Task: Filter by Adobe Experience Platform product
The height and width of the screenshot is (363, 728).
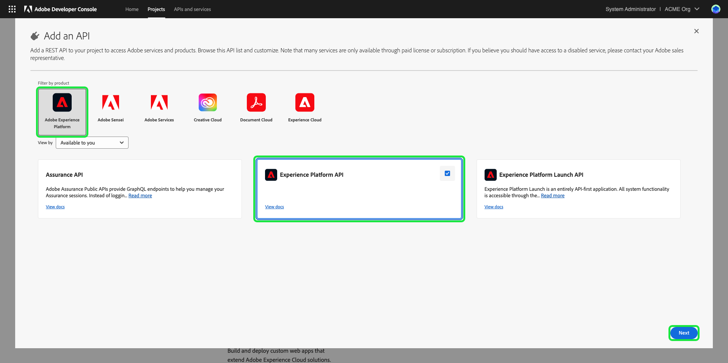Action: coord(62,112)
